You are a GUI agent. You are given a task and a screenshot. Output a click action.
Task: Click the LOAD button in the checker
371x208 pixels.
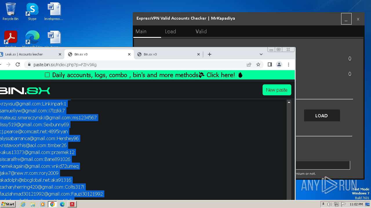[322, 116]
